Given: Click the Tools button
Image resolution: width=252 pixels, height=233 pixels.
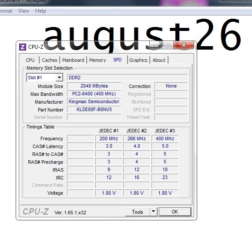Looking at the screenshot, I should pos(138,212).
